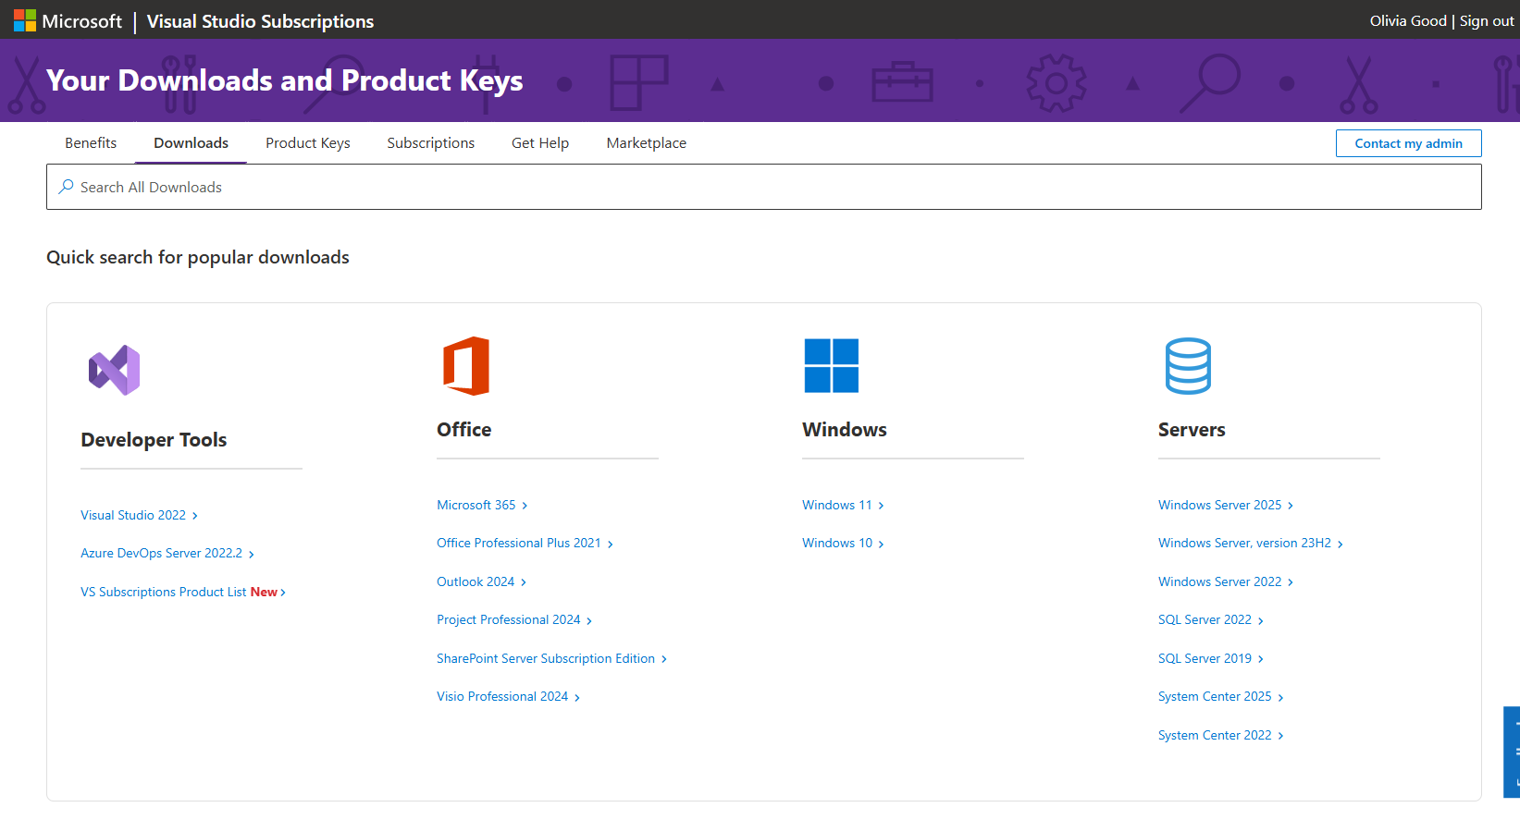Click 'Your Downloads and Product Keys' banner title
Viewport: 1520px width, 832px height.
point(285,80)
